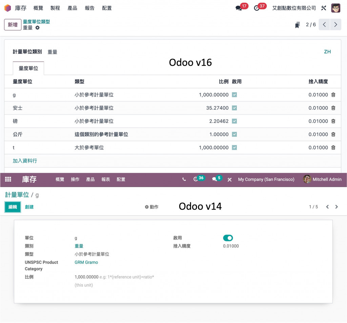Toggle 啟用 checkbox for g row
The image size is (347, 323).
(x=234, y=95)
